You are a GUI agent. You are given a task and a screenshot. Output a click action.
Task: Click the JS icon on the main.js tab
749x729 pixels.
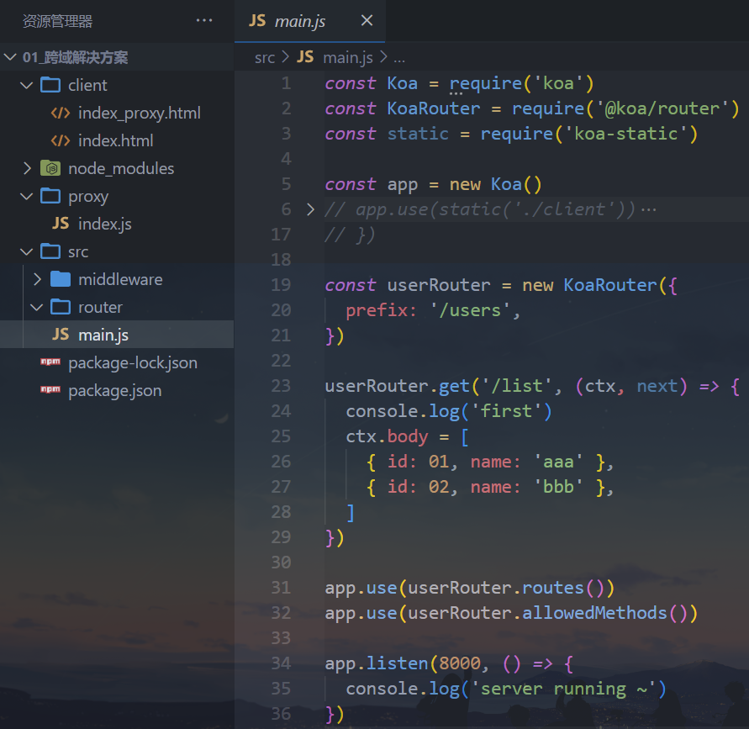(257, 20)
